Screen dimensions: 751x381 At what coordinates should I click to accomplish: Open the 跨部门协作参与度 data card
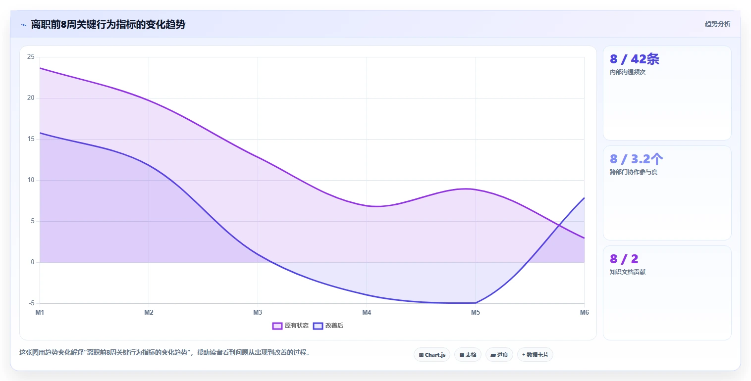click(x=667, y=193)
